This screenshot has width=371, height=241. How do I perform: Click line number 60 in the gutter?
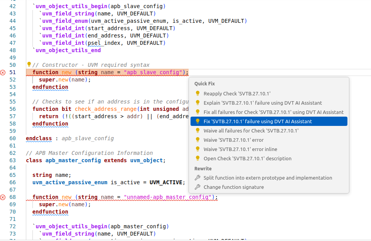coord(12,138)
